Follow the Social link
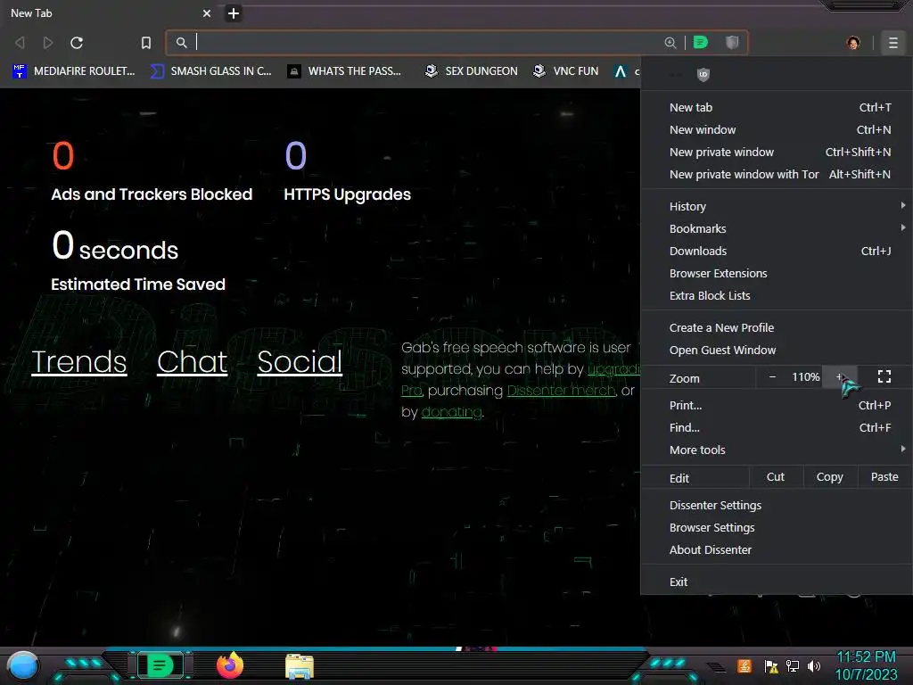Image resolution: width=913 pixels, height=685 pixels. [300, 362]
